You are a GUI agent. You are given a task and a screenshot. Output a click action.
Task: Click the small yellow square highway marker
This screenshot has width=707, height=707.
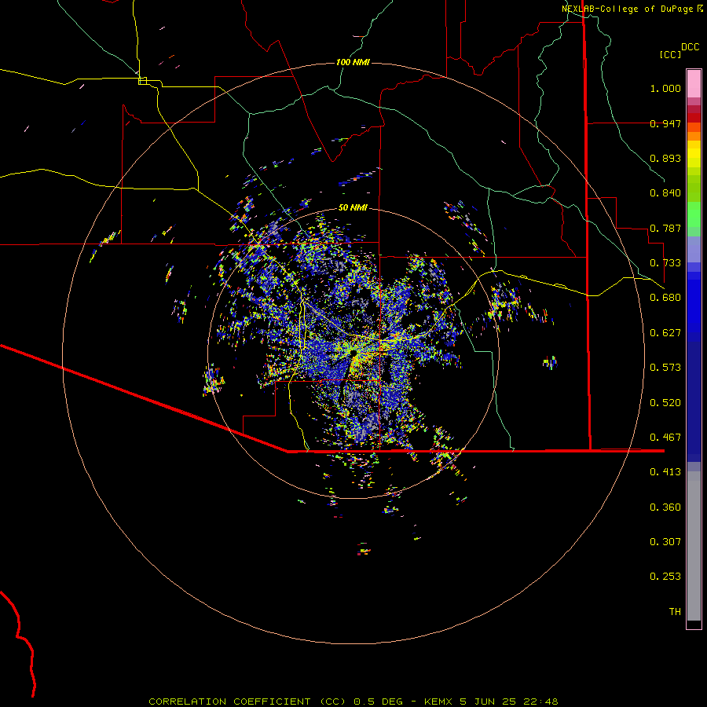(142, 81)
